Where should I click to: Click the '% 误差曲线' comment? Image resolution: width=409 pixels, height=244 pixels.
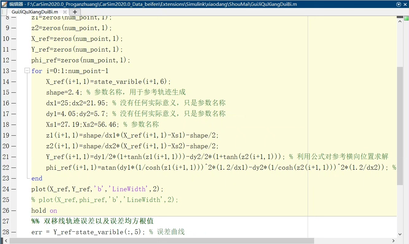tap(167, 232)
